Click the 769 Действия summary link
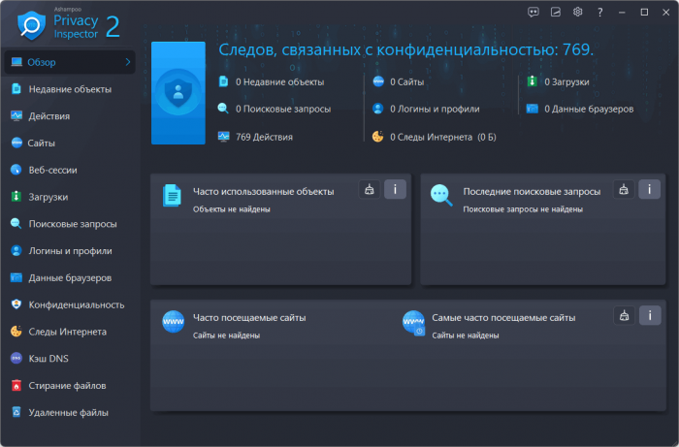Image resolution: width=679 pixels, height=447 pixels. (x=263, y=137)
